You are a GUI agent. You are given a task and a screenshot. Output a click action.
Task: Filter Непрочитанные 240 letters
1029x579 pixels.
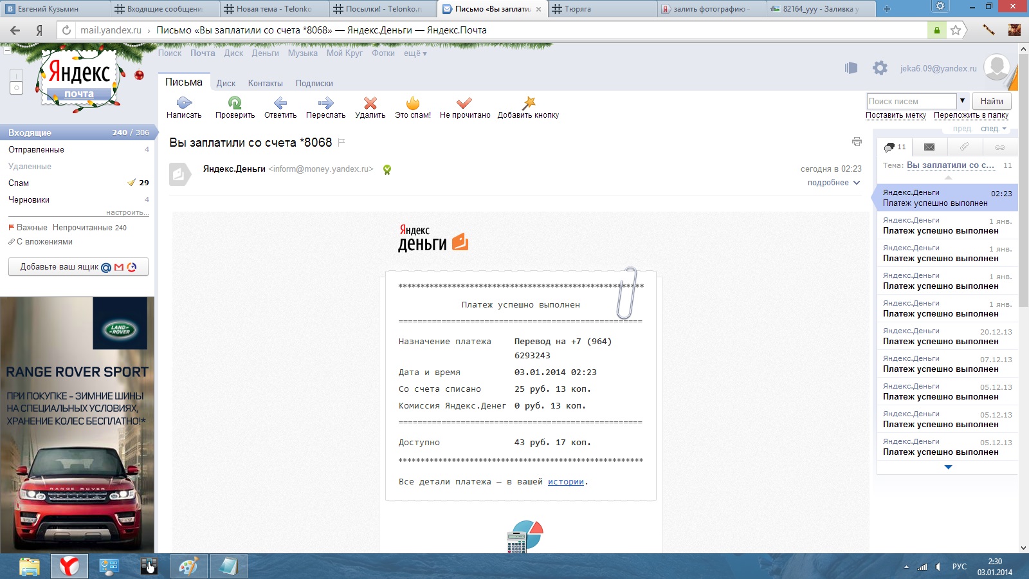pyautogui.click(x=89, y=228)
